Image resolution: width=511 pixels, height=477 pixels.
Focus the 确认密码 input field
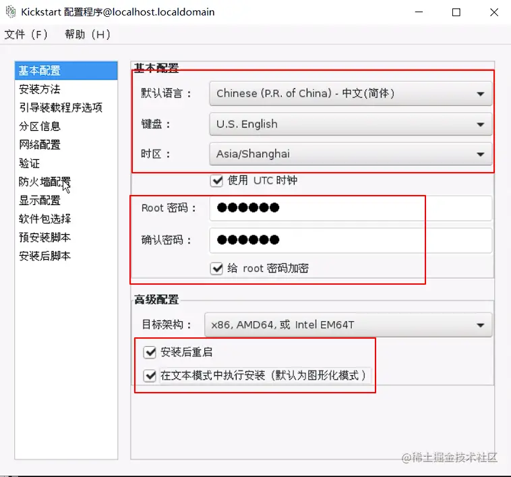(351, 240)
